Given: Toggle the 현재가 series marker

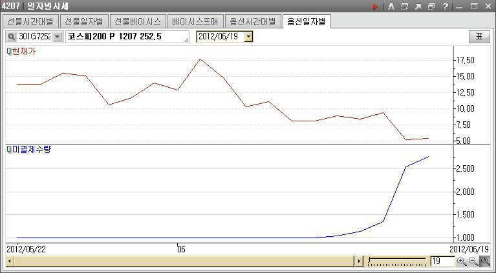Looking at the screenshot, I should pos(9,51).
